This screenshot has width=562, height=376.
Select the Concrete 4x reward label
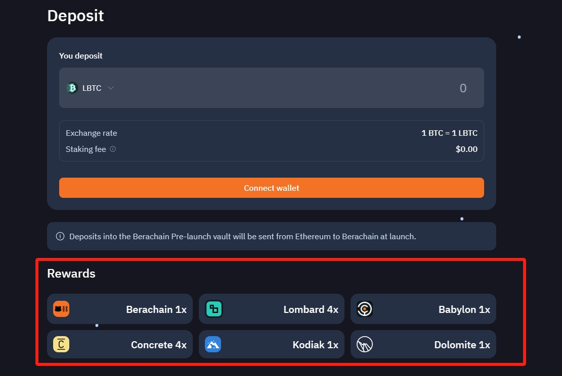(159, 345)
